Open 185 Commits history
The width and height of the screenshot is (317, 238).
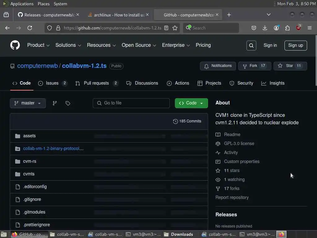coord(187,121)
